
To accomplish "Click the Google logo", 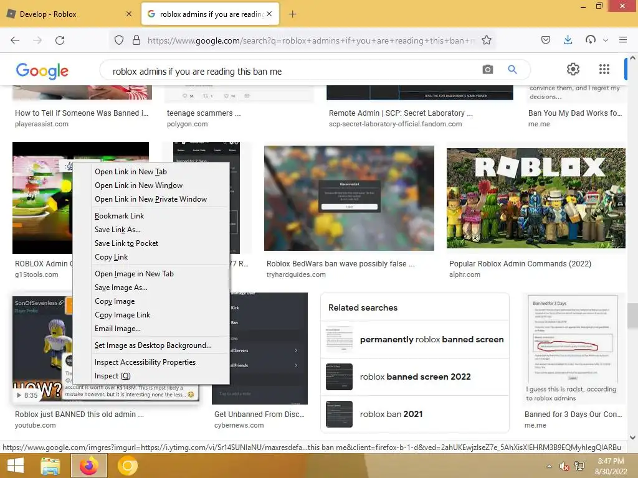I will click(x=42, y=71).
